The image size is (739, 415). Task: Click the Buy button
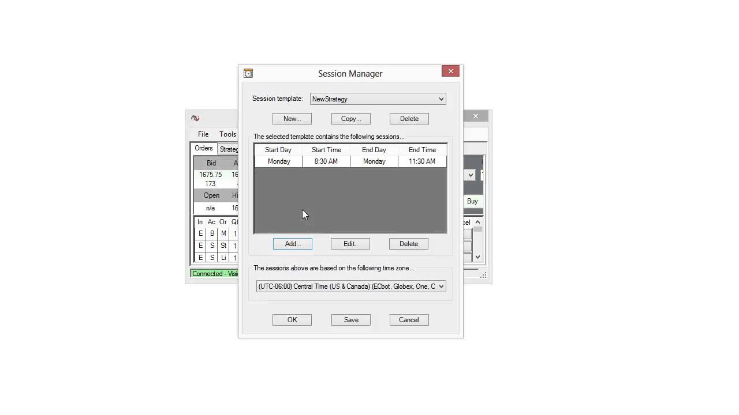[472, 201]
